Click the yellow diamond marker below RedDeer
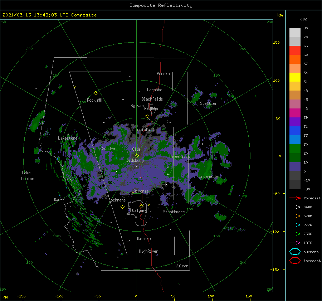The height and width of the screenshot is (301, 322). click(x=147, y=116)
